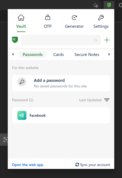Move categories left with the chevron

(13, 54)
